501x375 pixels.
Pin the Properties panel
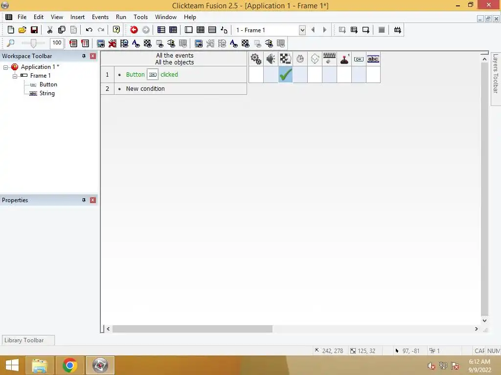click(84, 200)
